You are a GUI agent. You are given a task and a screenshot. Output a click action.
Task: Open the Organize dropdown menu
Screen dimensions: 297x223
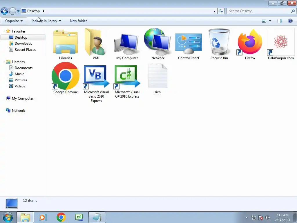(14, 21)
